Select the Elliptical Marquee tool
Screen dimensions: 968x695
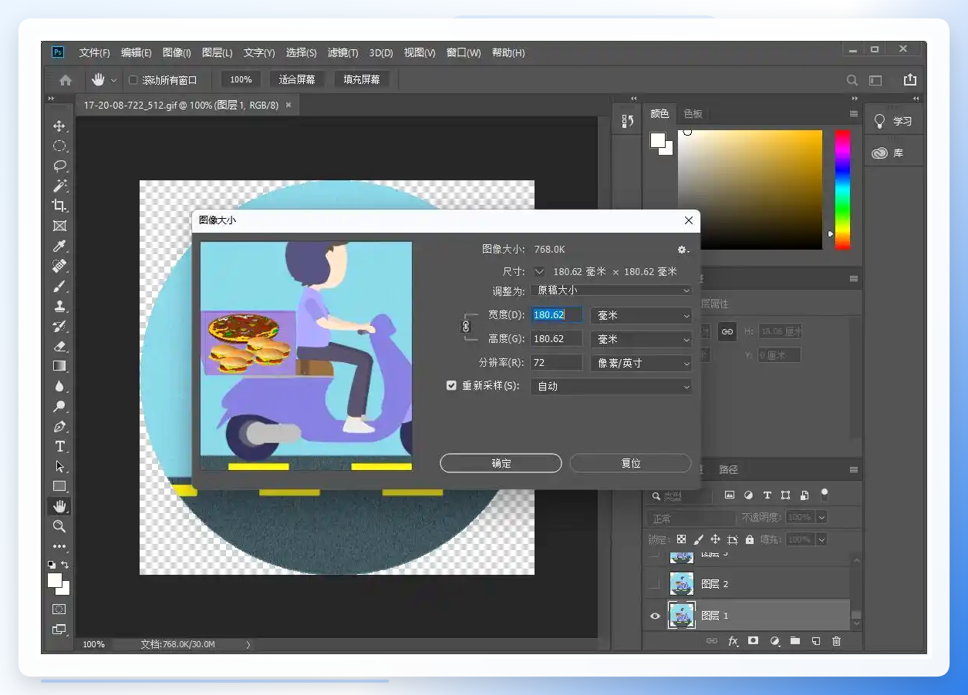coord(59,146)
